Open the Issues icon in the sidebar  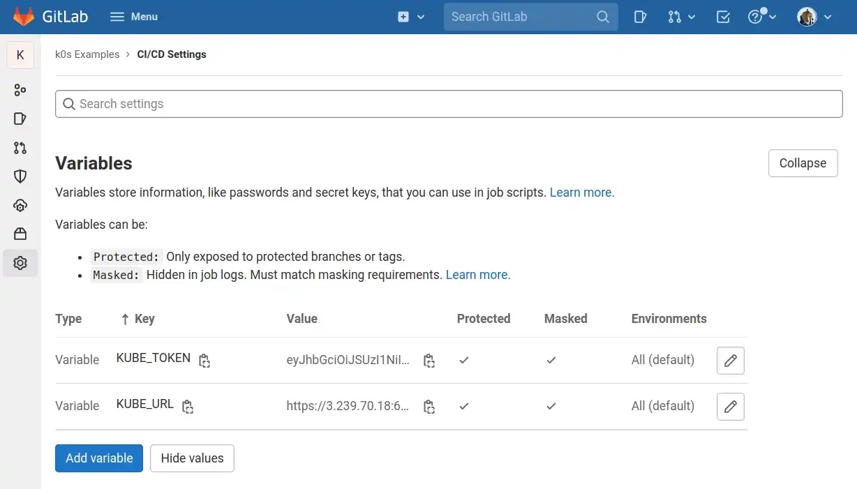[x=20, y=118]
